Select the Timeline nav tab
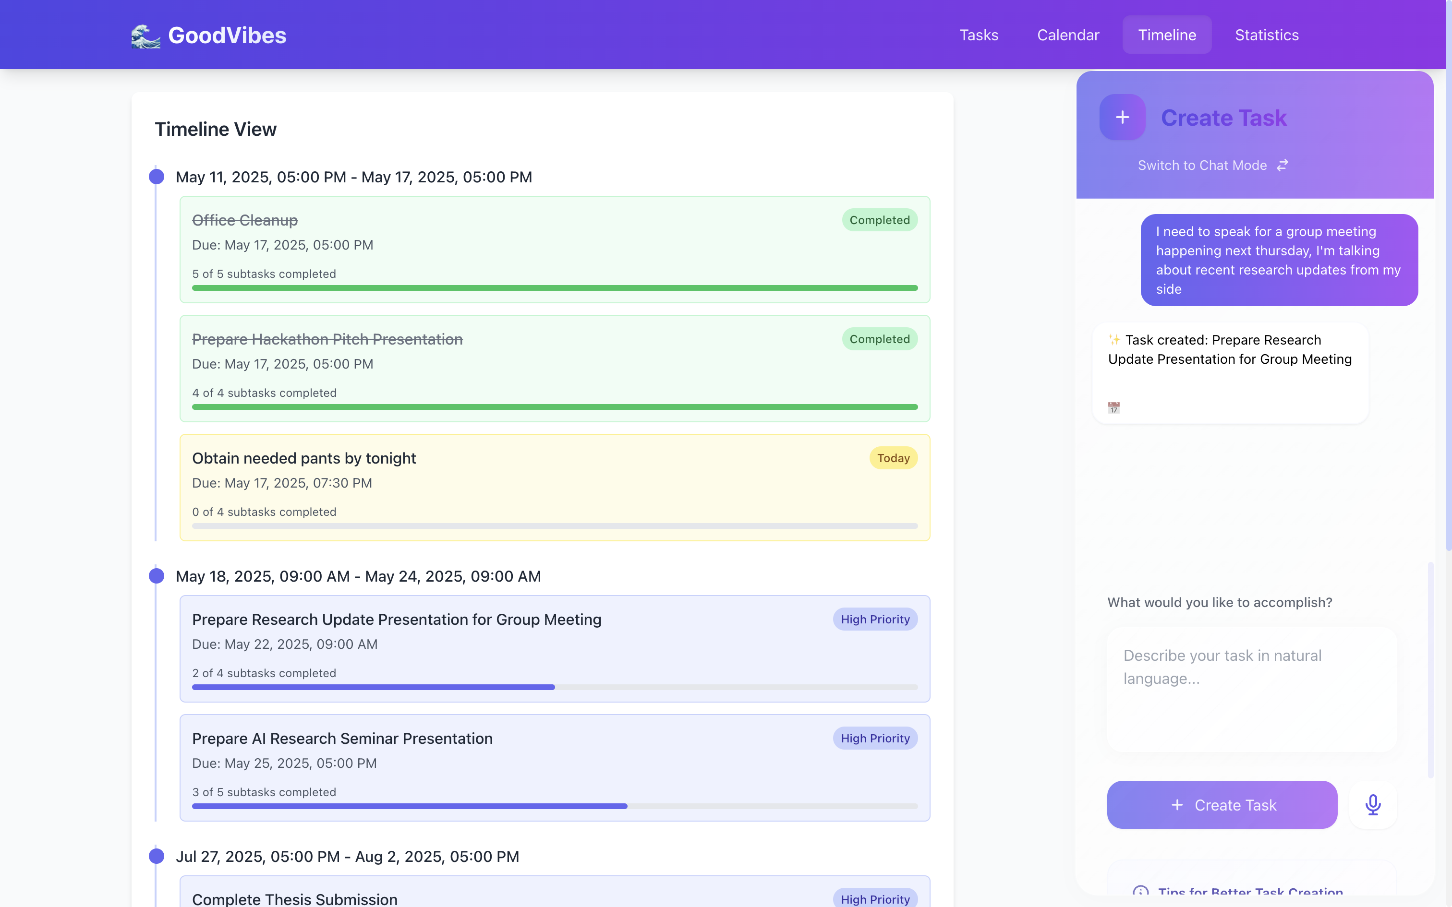 (1167, 35)
